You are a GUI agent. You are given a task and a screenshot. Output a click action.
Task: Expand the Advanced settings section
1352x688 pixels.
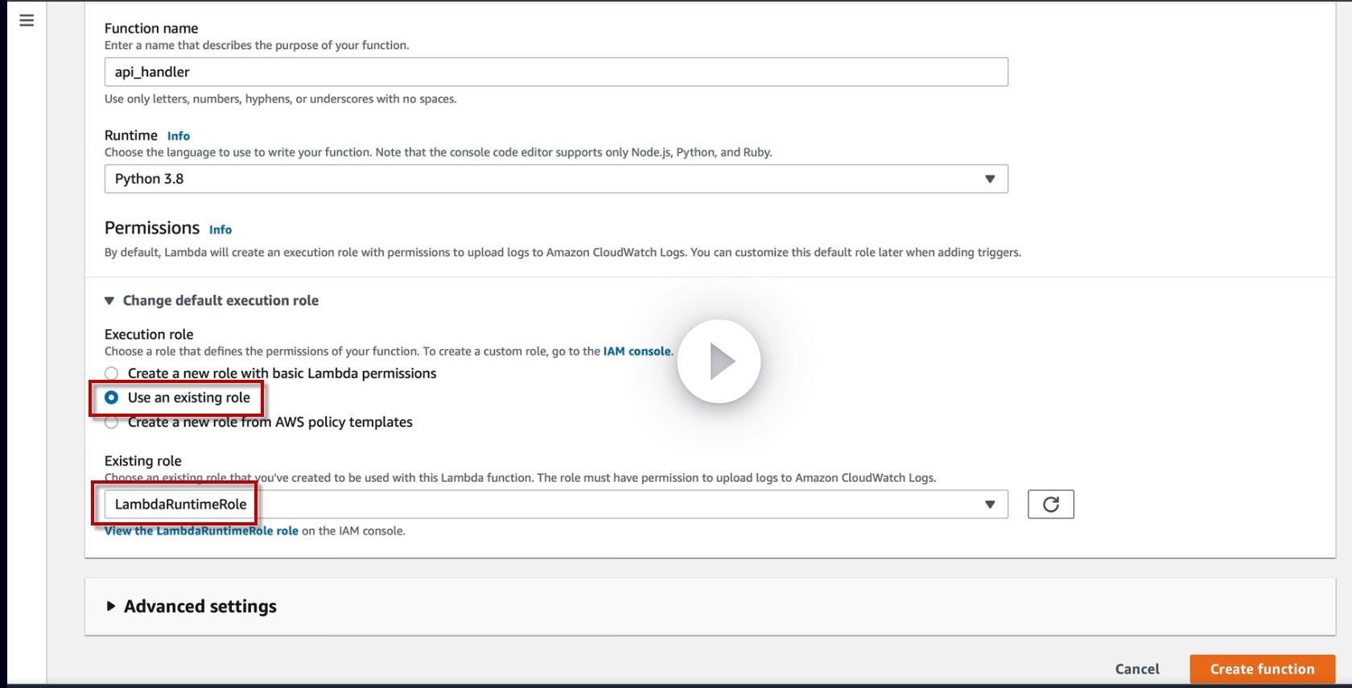point(200,607)
